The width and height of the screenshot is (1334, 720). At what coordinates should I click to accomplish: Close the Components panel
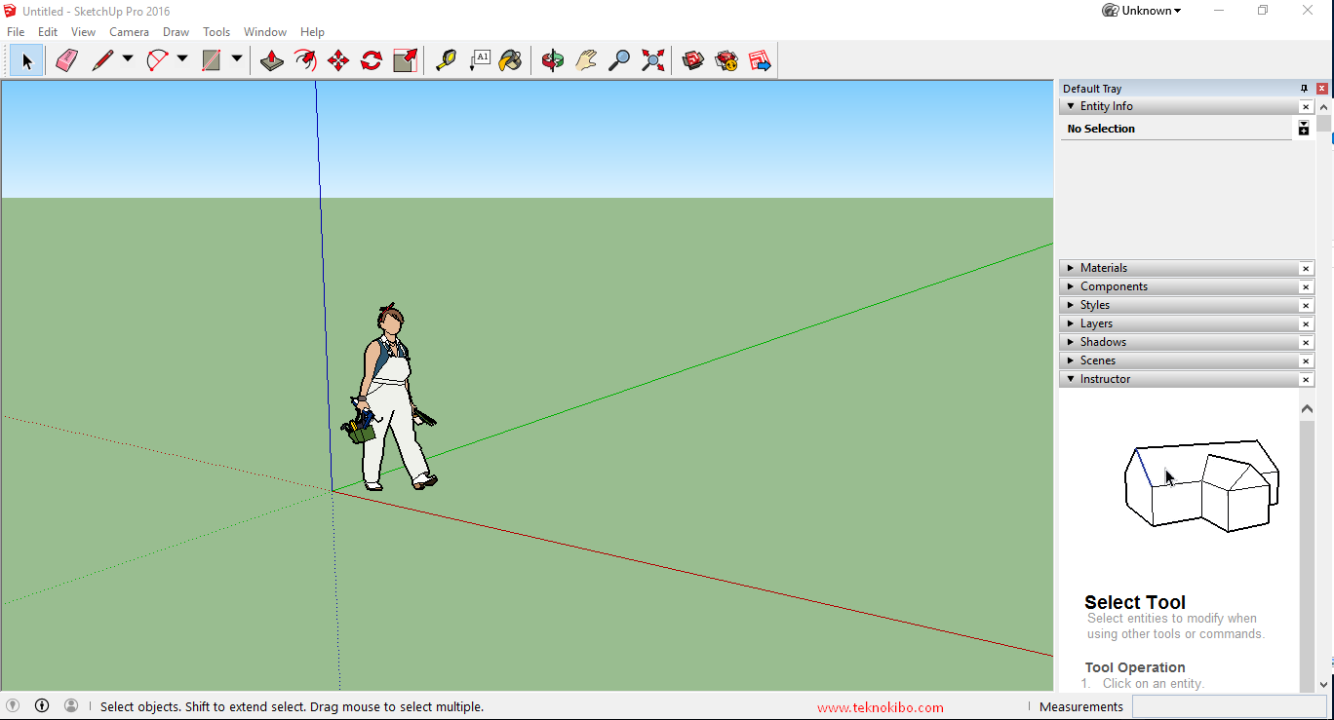(x=1306, y=287)
